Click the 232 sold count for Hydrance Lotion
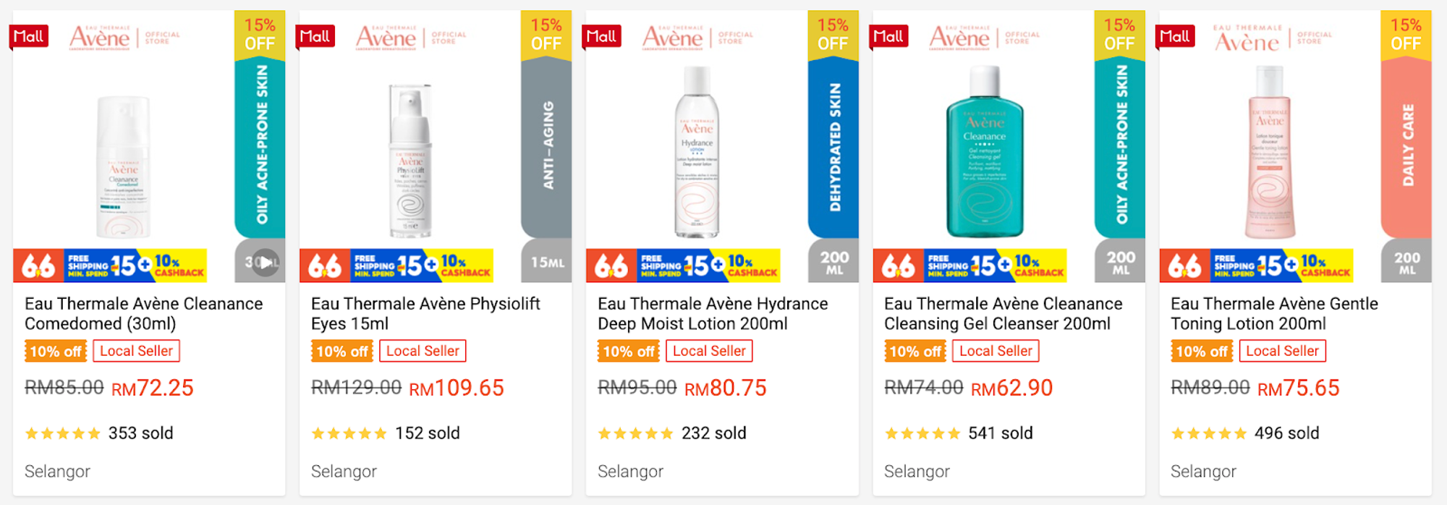The width and height of the screenshot is (1447, 505). 713,433
